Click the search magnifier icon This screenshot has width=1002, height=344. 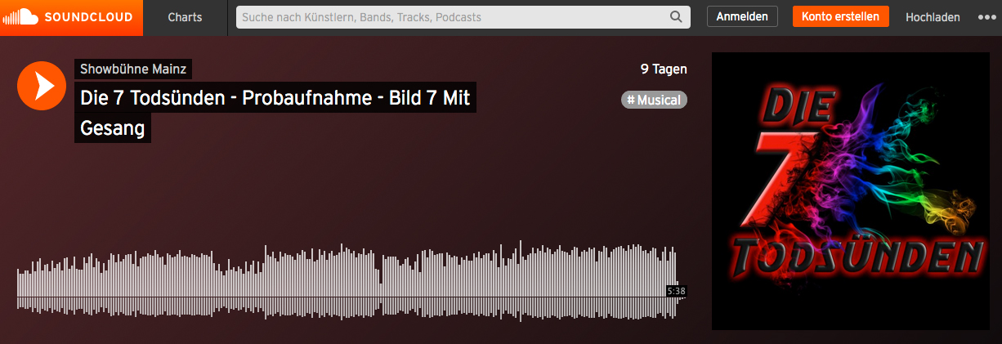tap(676, 16)
